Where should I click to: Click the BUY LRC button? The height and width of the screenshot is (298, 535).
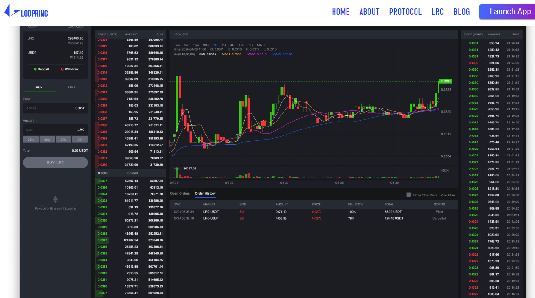(x=55, y=163)
